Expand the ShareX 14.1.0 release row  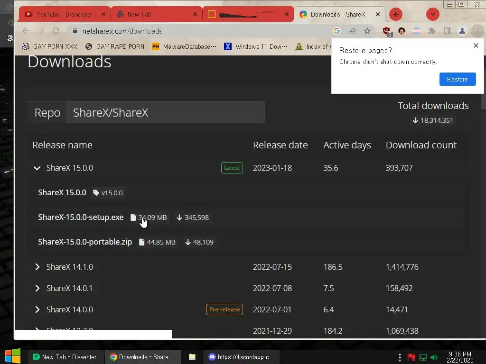(37, 267)
